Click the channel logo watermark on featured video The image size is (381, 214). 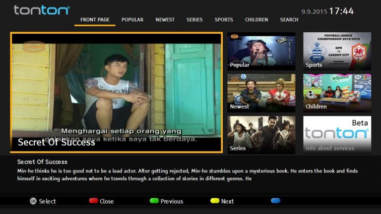pyautogui.click(x=34, y=47)
